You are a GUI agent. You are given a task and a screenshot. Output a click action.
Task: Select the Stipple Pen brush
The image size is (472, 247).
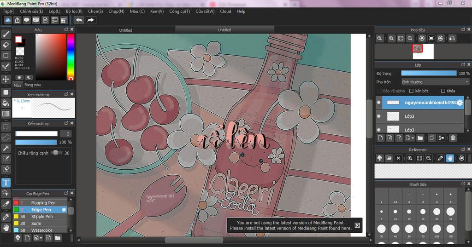point(40,217)
